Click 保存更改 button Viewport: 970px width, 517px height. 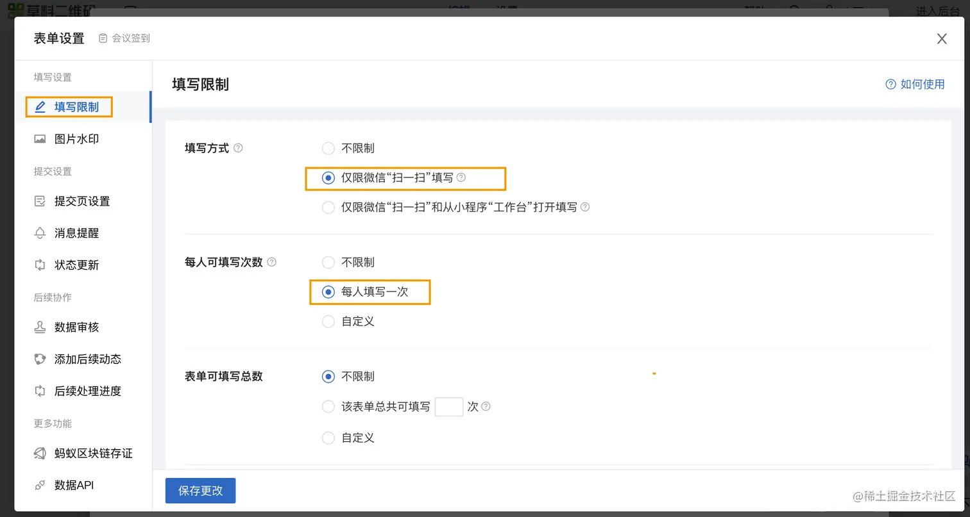(201, 491)
